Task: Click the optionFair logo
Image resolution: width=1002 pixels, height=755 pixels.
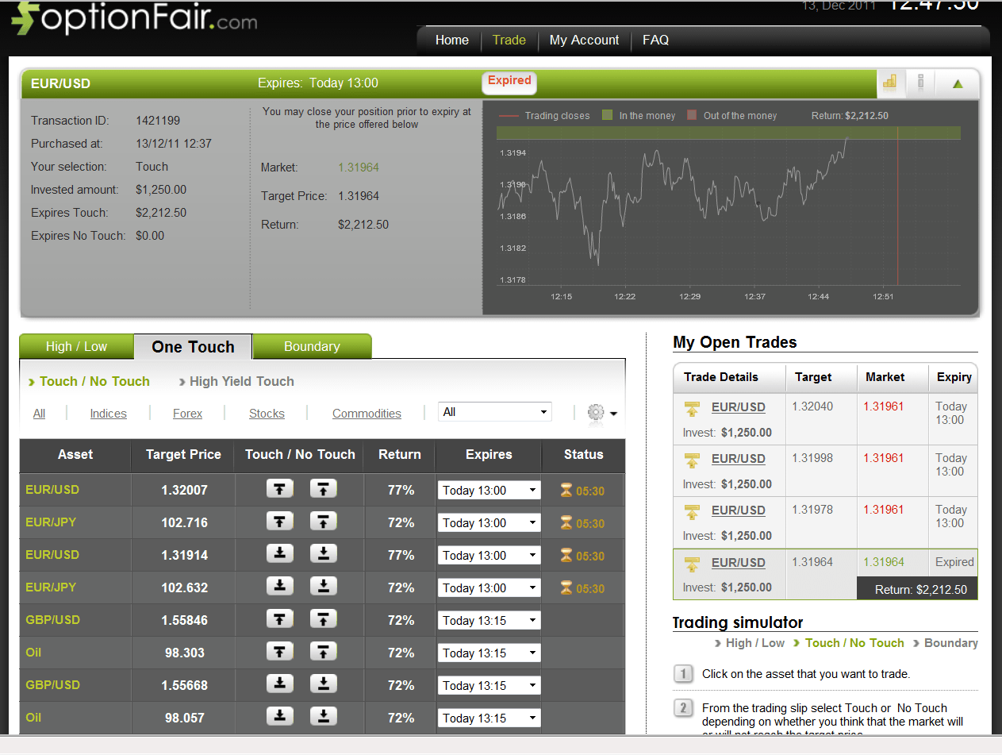Action: point(135,19)
